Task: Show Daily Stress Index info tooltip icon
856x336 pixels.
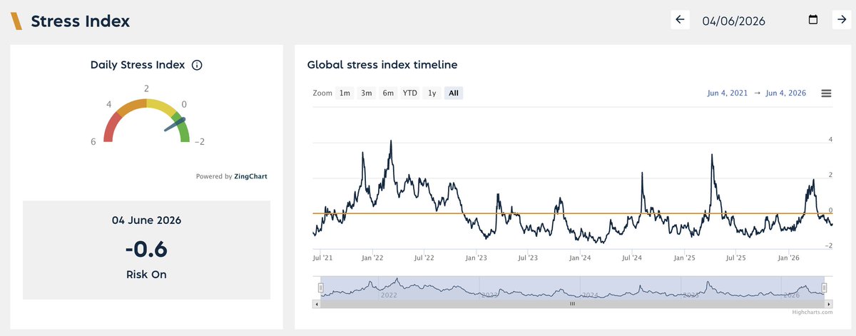Action: click(x=198, y=65)
